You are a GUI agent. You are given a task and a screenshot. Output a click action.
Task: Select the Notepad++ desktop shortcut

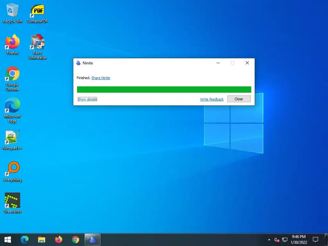click(12, 140)
